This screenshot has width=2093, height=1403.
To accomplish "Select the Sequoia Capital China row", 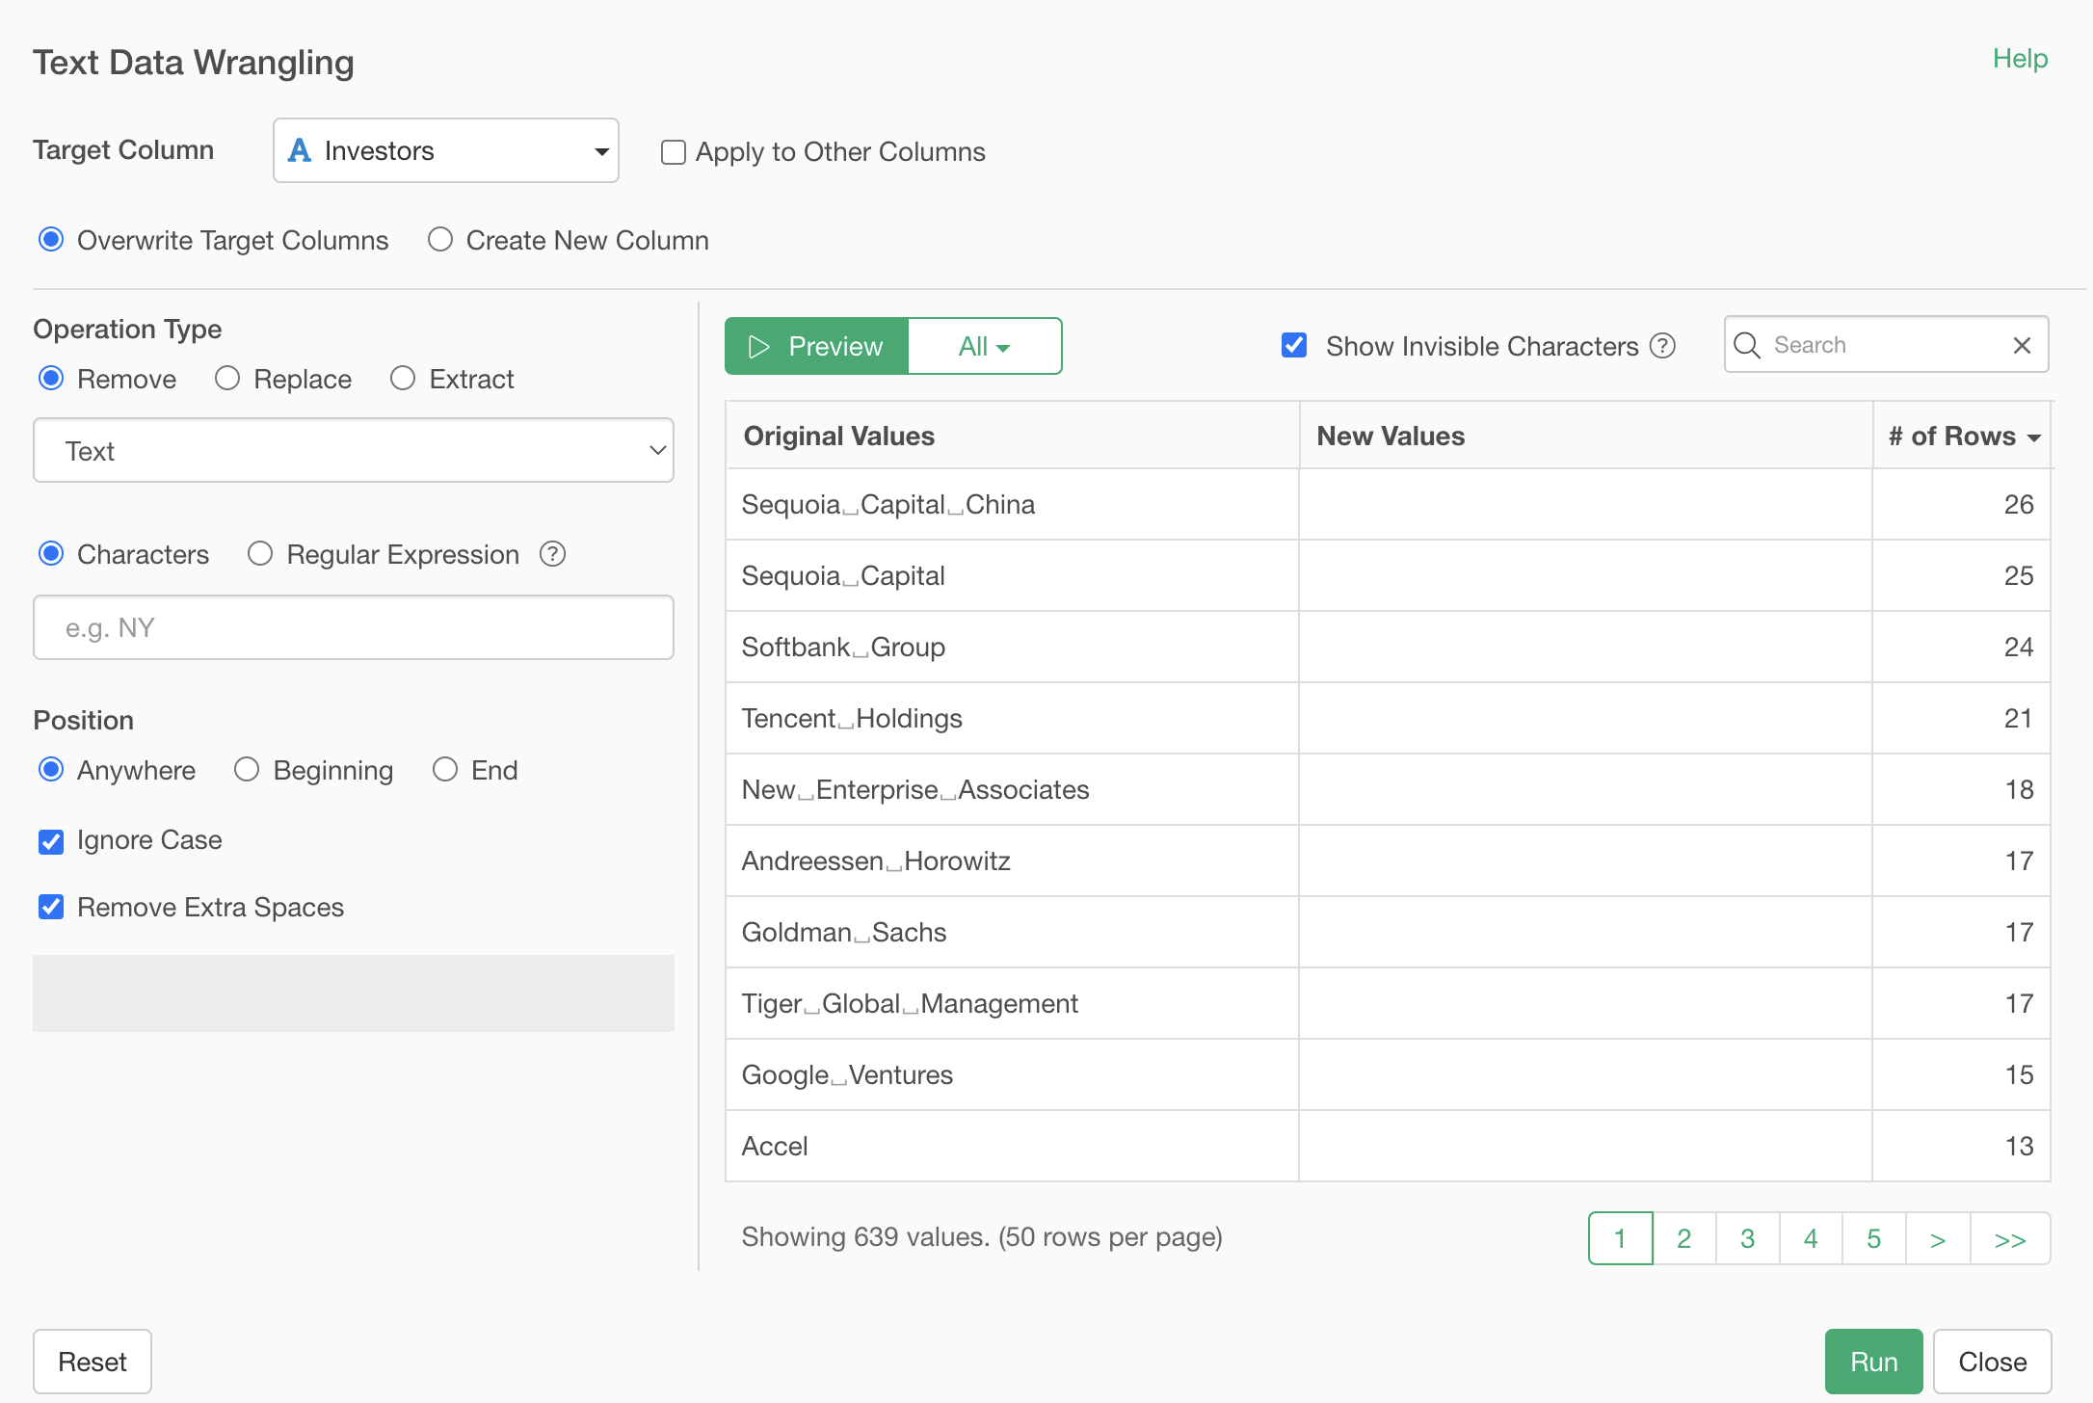I will [x=1388, y=504].
